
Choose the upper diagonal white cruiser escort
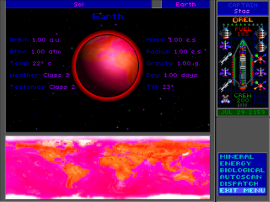(x=225, y=58)
